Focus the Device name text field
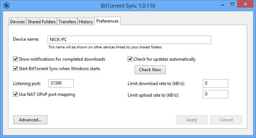This screenshot has width=256, height=138. [x=129, y=40]
